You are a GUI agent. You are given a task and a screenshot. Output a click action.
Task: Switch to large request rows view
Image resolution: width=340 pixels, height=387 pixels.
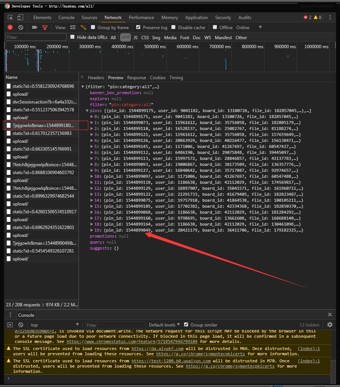(x=73, y=27)
